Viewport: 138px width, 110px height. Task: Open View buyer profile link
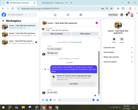(x=76, y=42)
